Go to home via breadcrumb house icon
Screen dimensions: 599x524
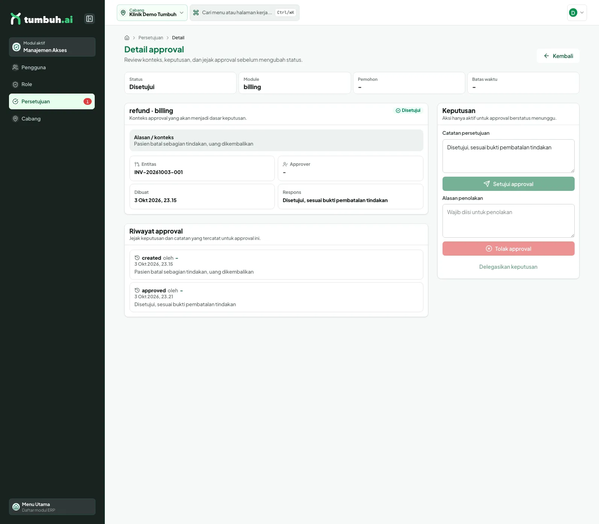tap(127, 38)
